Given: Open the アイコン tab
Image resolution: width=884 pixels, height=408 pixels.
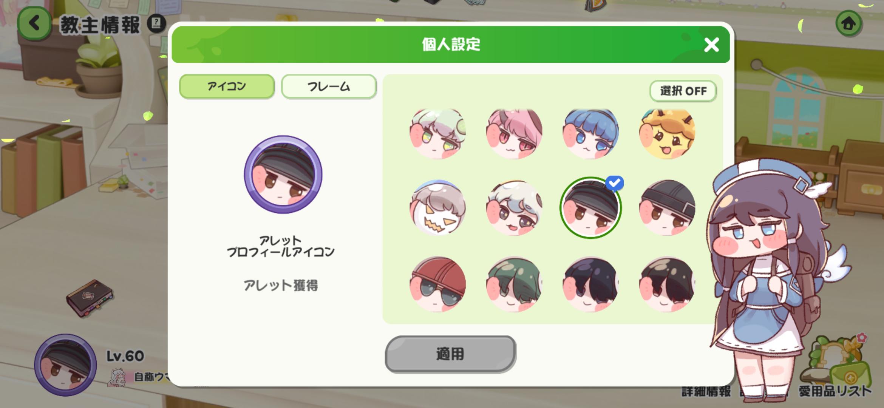Looking at the screenshot, I should (227, 87).
